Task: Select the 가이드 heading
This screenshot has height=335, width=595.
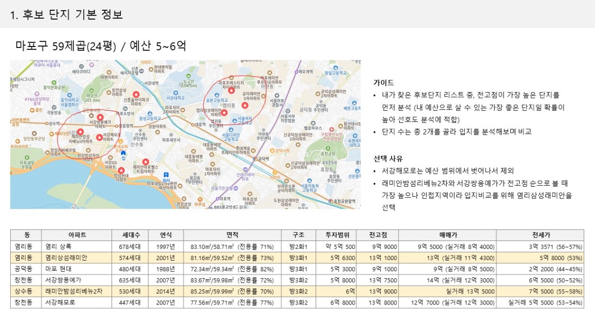Action: pyautogui.click(x=384, y=83)
